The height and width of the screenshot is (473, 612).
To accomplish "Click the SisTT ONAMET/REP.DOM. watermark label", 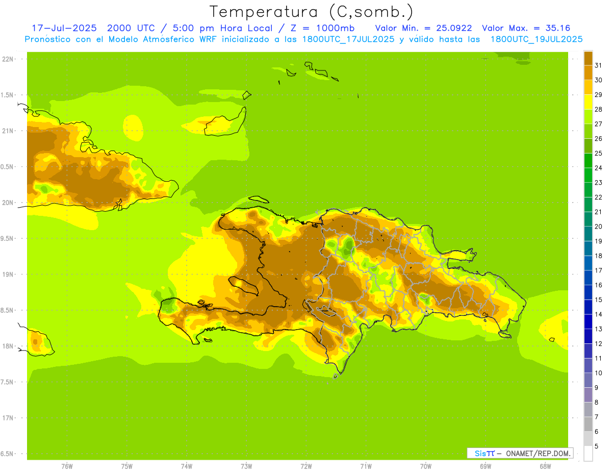I will click(x=520, y=453).
